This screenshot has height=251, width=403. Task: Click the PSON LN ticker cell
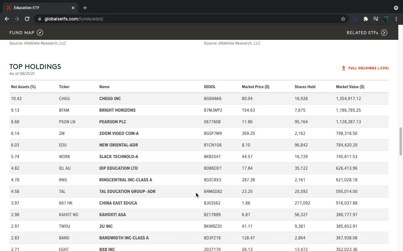[x=67, y=122]
